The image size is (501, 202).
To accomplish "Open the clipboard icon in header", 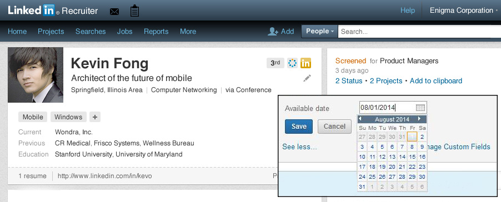I will [x=134, y=11].
